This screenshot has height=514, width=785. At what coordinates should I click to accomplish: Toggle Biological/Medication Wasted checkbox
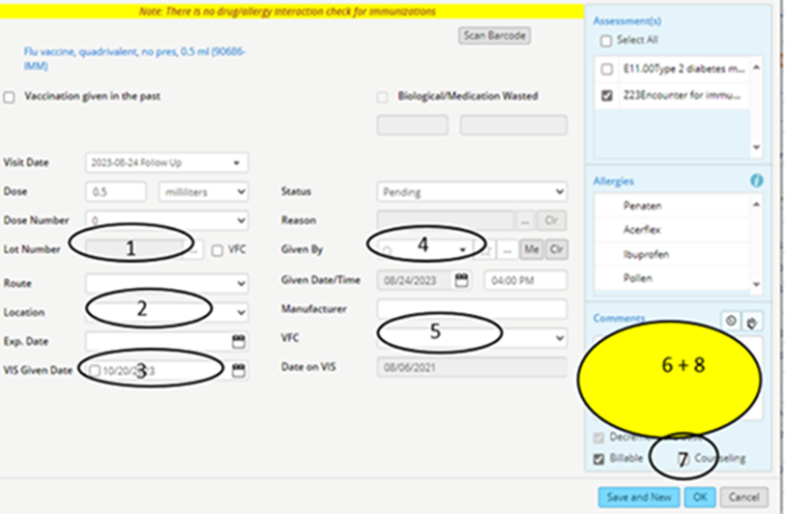pos(382,97)
